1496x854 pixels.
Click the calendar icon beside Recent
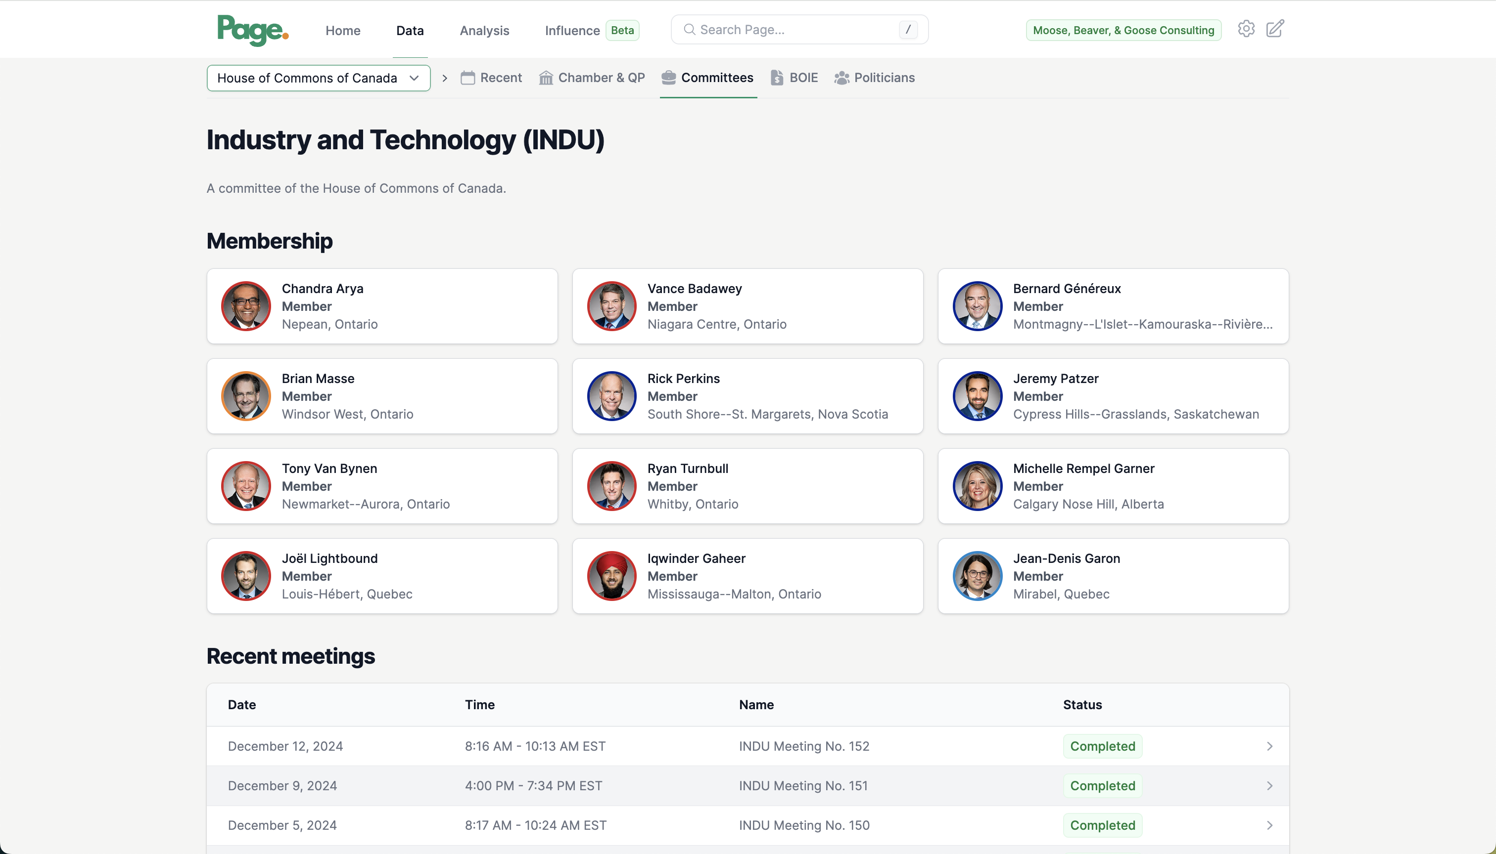tap(467, 78)
